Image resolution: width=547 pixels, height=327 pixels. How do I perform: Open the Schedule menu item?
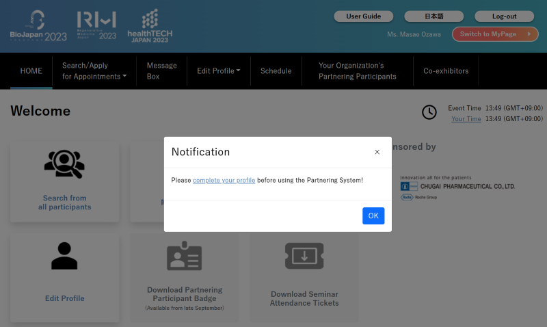point(276,71)
